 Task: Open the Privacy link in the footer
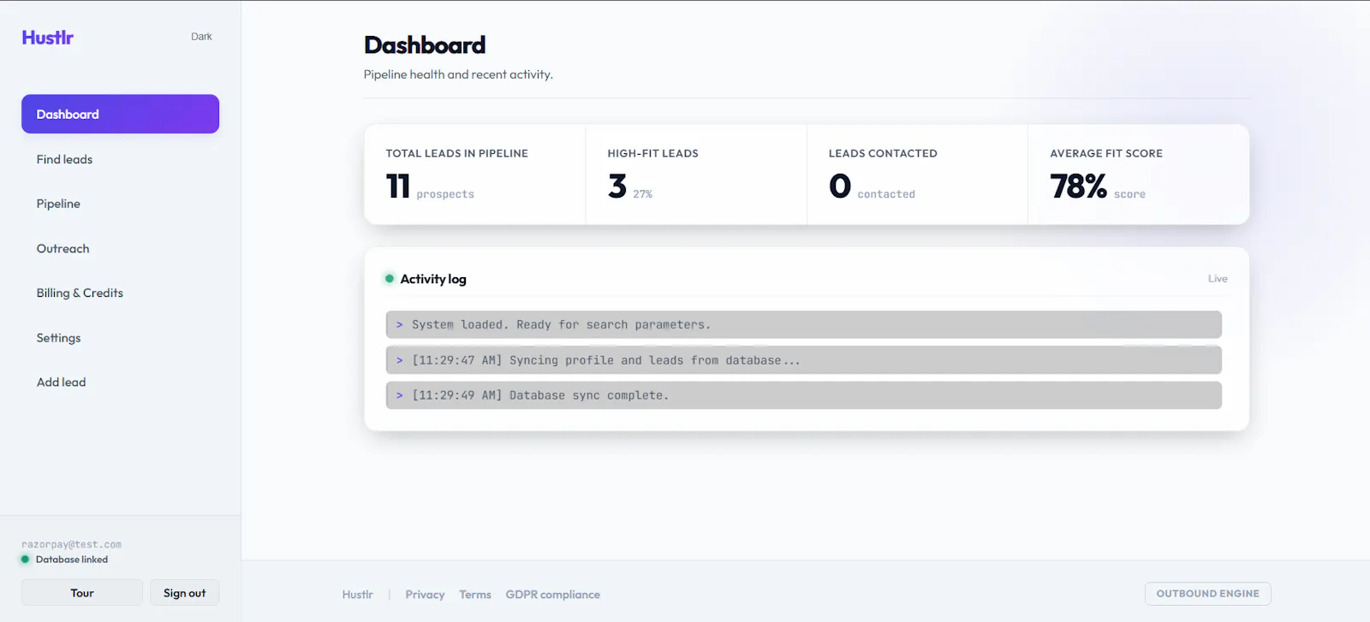425,595
